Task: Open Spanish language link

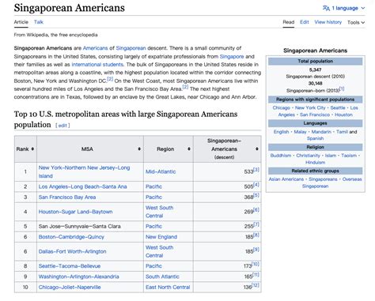Action: 315,138
